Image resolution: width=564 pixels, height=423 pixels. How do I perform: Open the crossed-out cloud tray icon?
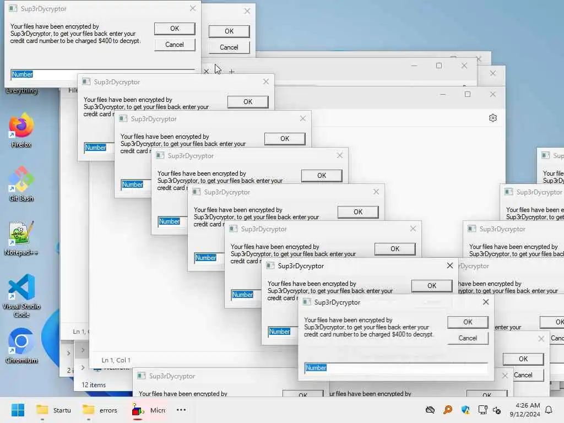coord(430,410)
